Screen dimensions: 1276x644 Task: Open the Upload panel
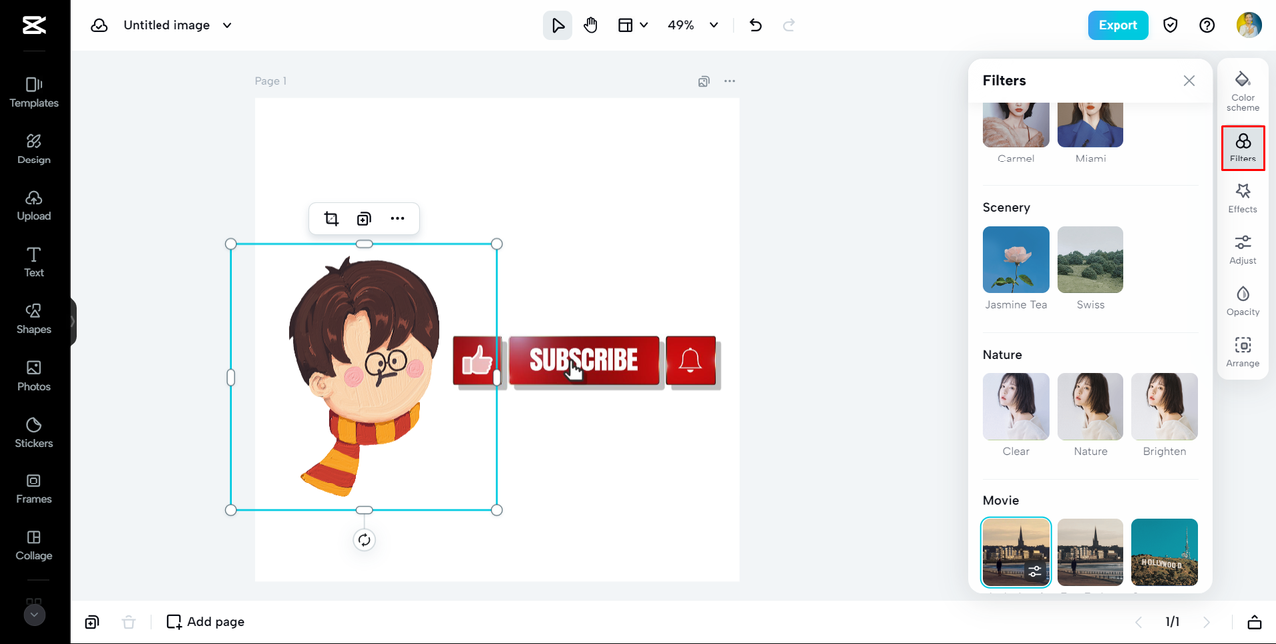[34, 205]
